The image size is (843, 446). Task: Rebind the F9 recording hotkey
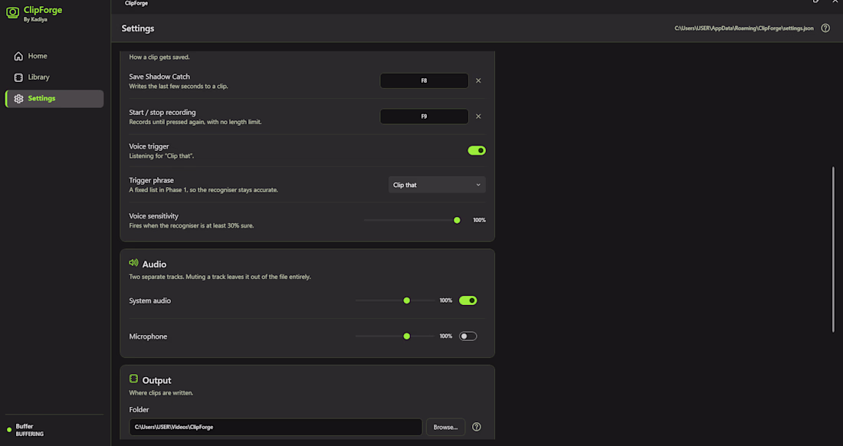[425, 116]
